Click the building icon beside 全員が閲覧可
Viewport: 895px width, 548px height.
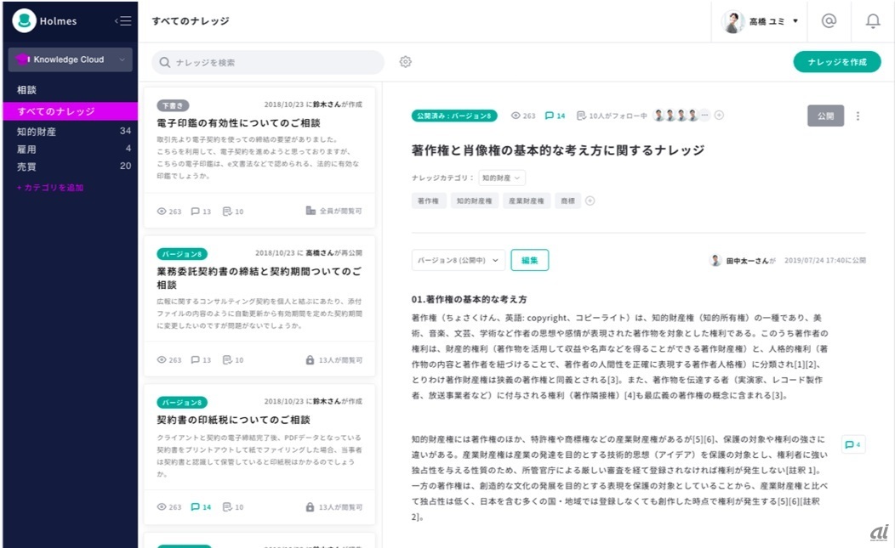(x=311, y=211)
